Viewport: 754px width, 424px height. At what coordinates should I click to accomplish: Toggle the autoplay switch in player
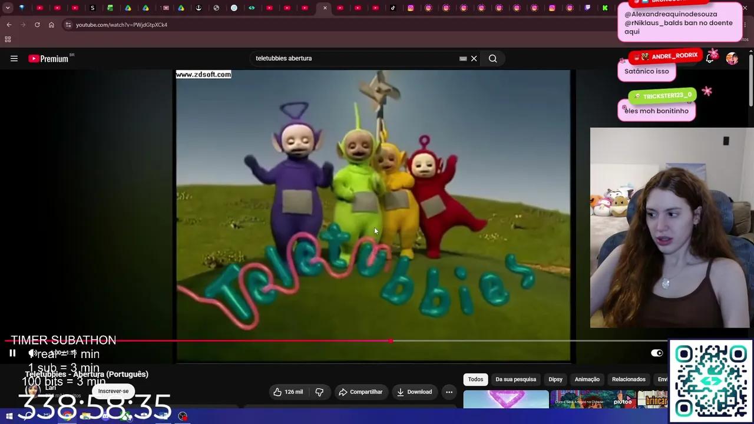click(x=657, y=353)
